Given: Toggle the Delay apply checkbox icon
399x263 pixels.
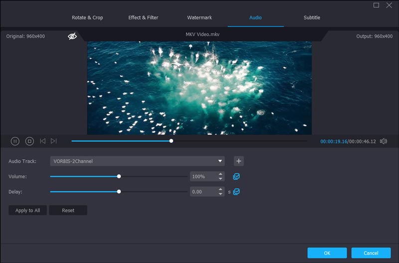Looking at the screenshot, I should click(236, 192).
